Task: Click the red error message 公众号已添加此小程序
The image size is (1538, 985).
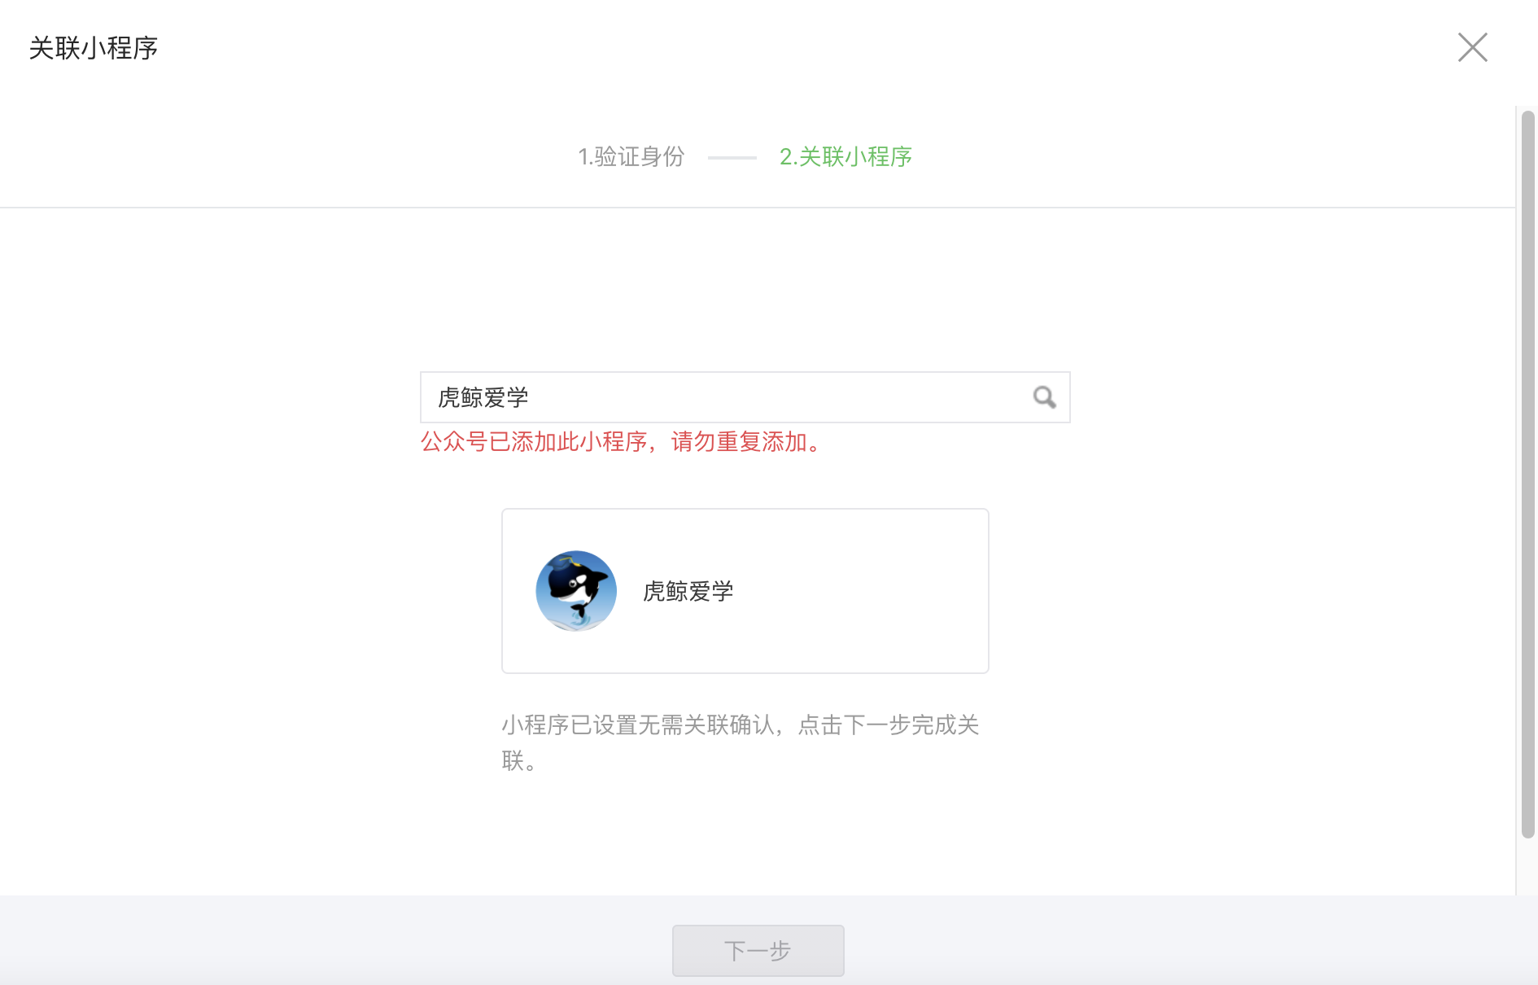Action: (x=623, y=442)
